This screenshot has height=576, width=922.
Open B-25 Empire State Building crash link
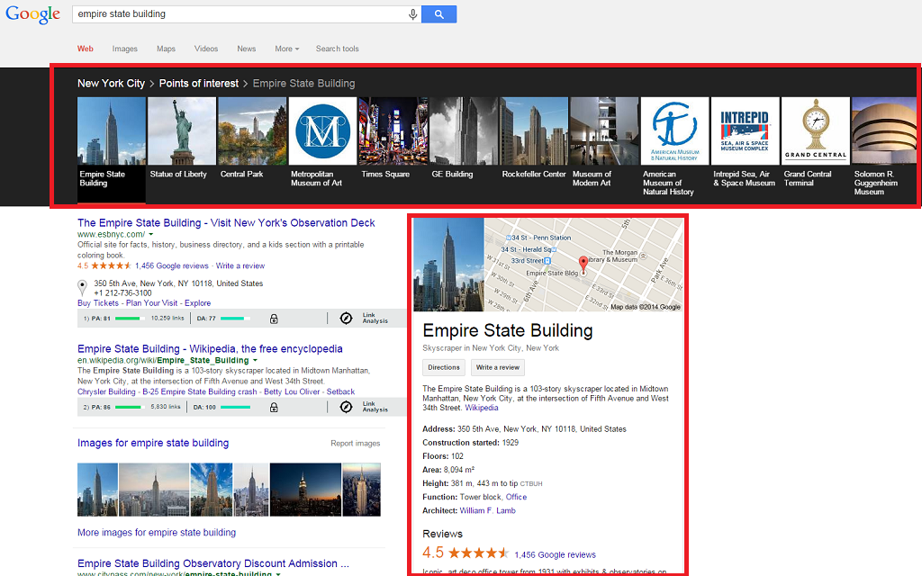[200, 392]
